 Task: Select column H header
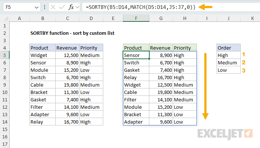(185, 18)
